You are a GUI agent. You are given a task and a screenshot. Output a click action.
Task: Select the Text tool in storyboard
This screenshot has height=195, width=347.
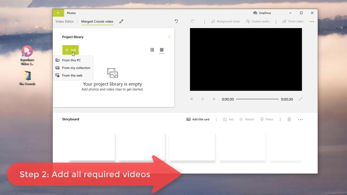pyautogui.click(x=228, y=120)
